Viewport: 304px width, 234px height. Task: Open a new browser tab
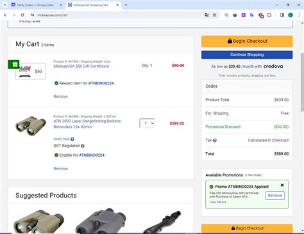pos(126,5)
